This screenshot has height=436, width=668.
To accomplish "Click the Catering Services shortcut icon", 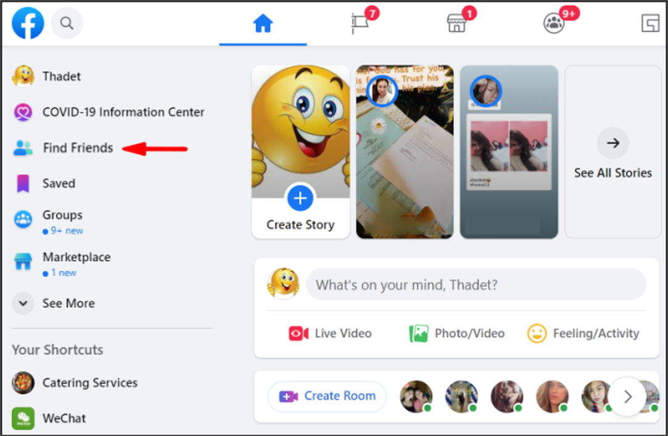I will 23,383.
